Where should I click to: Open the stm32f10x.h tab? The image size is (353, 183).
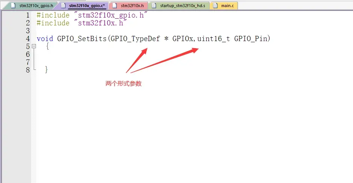pyautogui.click(x=129, y=6)
